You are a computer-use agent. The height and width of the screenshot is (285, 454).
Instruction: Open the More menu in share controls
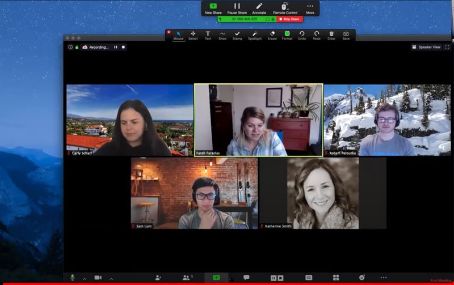pyautogui.click(x=310, y=8)
